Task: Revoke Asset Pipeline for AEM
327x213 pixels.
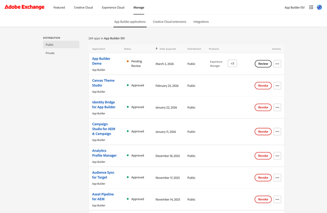Action: 263,199
